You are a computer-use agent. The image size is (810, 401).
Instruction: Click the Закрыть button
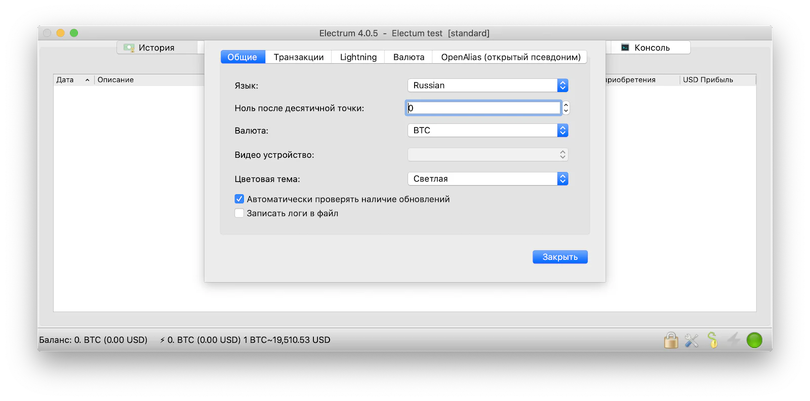(x=560, y=257)
